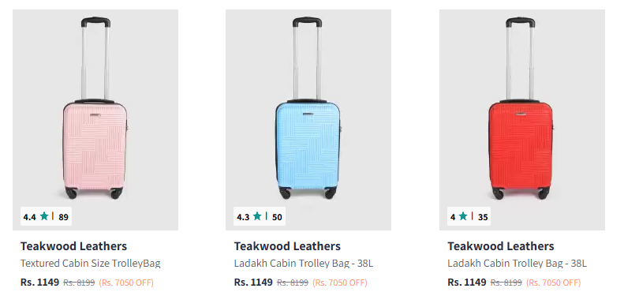Click Rs. 7050 OFF discount on blue bag
The height and width of the screenshot is (307, 624).
pyautogui.click(x=340, y=283)
